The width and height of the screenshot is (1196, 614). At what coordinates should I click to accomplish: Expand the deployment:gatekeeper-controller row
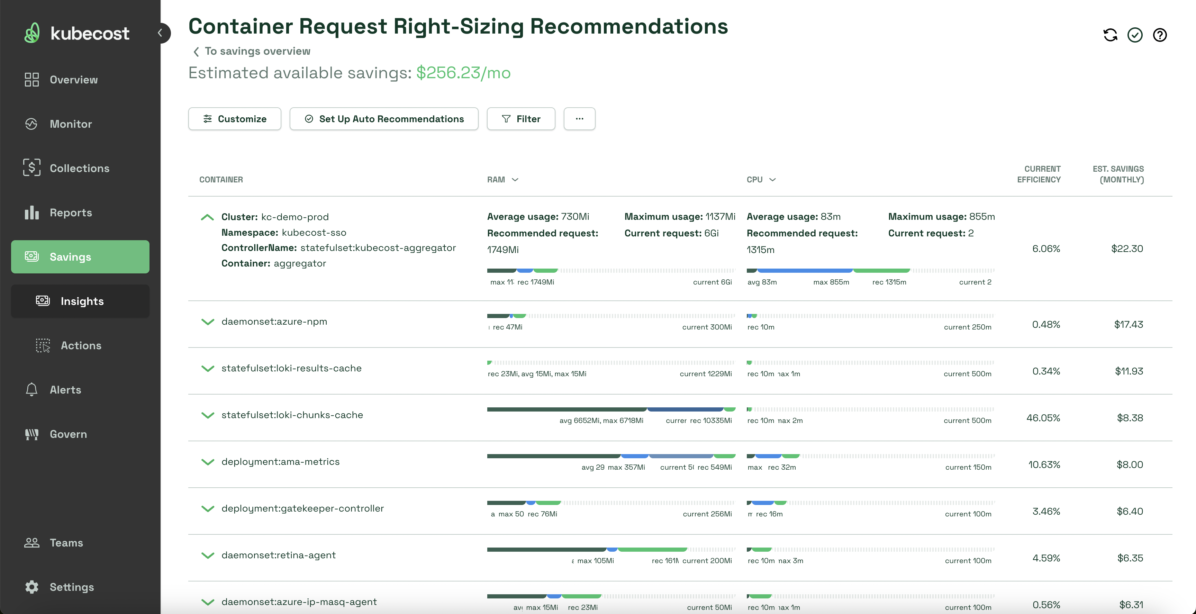click(x=208, y=508)
